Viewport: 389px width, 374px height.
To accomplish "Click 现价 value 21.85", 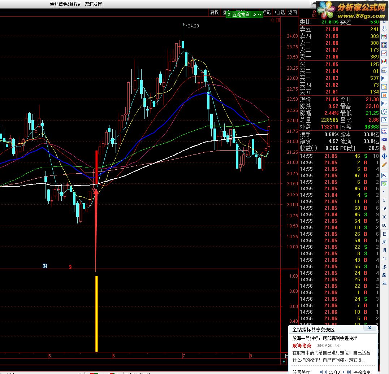I will pyautogui.click(x=332, y=99).
